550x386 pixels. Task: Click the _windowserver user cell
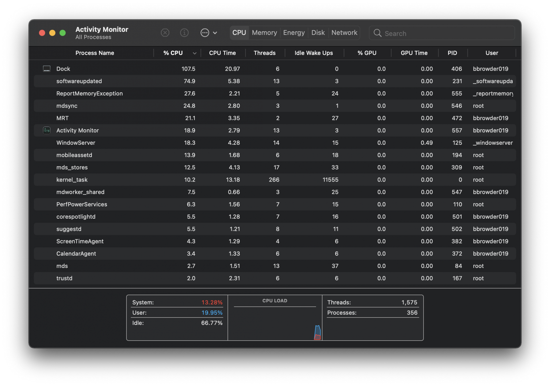click(x=493, y=143)
